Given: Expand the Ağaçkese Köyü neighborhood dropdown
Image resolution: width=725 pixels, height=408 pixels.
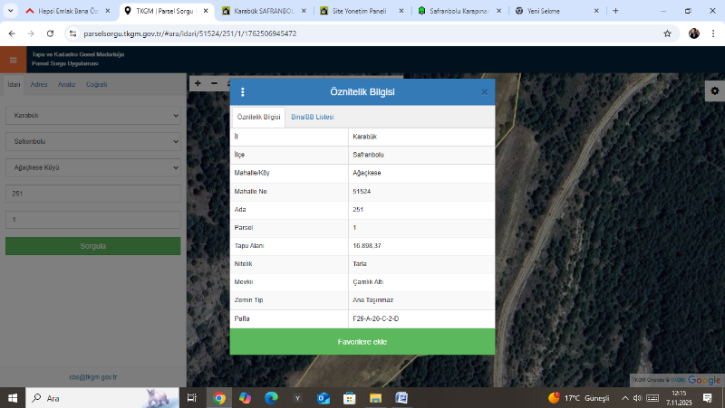Looking at the screenshot, I should point(92,167).
